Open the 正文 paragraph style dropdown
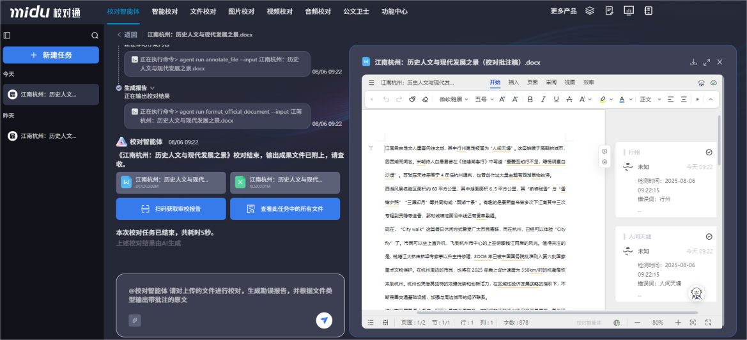This screenshot has height=340, width=747. pos(651,100)
